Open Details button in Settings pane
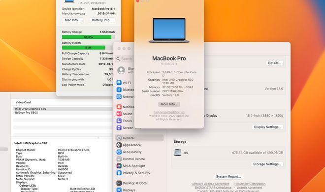The height and width of the screenshot is (192, 325). (x=274, y=63)
